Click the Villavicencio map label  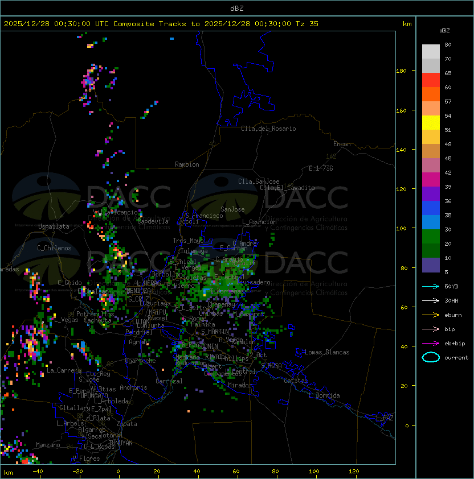point(116,212)
